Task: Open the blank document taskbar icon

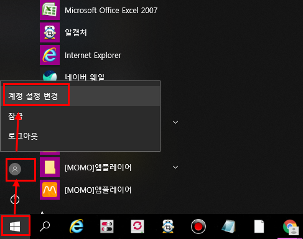Action: 259,227
